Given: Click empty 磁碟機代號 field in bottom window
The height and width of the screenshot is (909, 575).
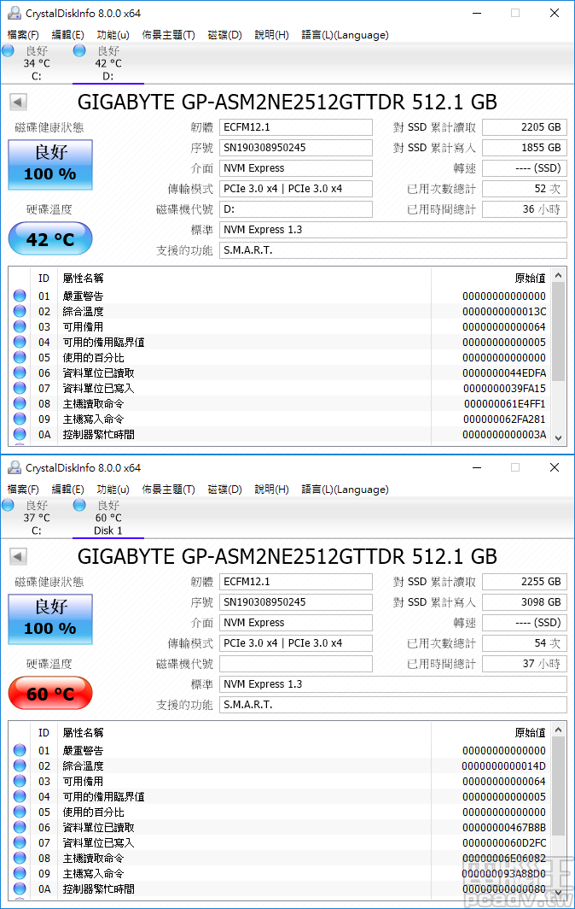Looking at the screenshot, I should pyautogui.click(x=295, y=663).
